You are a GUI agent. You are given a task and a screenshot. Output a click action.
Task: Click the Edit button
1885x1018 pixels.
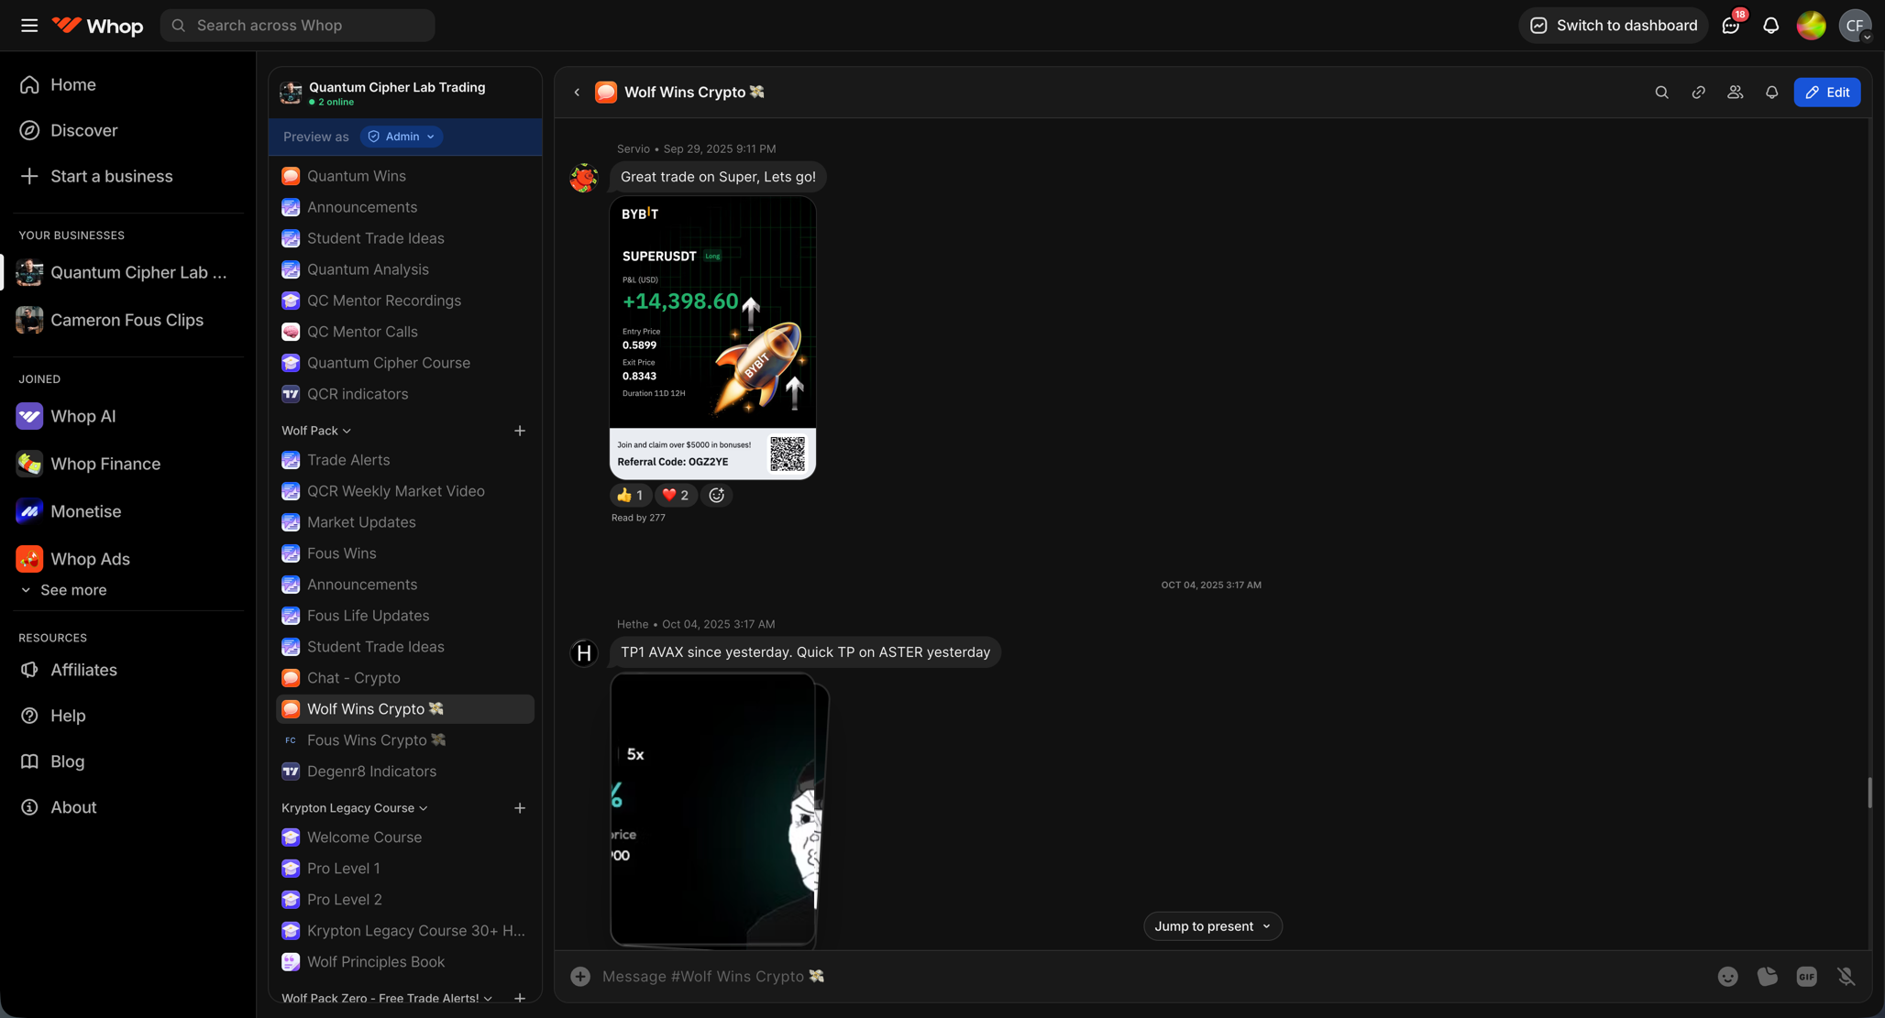(1826, 92)
